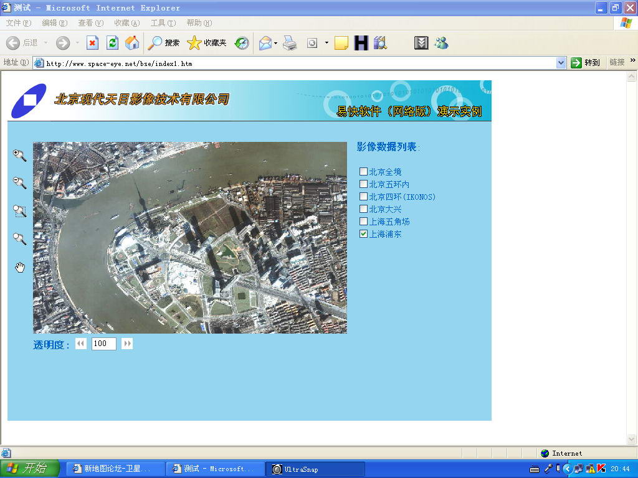Image resolution: width=638 pixels, height=478 pixels.
Task: Select the zoom-to-rectangle selection tool
Action: (20, 211)
